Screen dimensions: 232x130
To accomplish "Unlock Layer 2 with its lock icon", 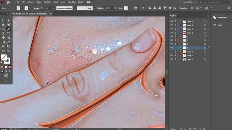I will pos(175,56).
